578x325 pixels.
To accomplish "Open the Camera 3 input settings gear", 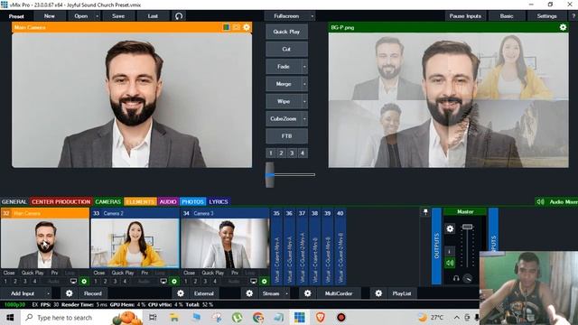I will 264,281.
